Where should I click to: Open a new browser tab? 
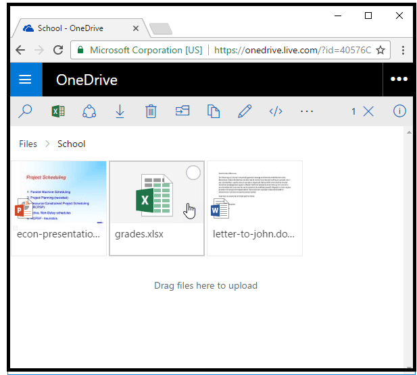161,28
